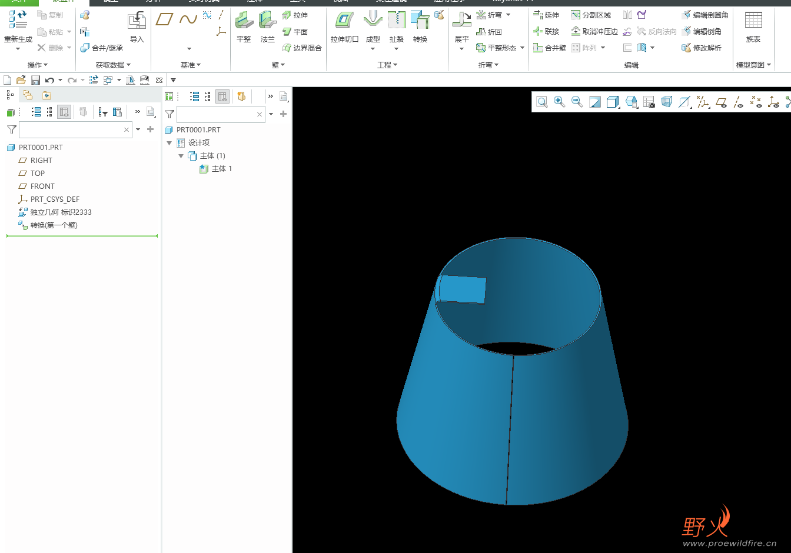Viewport: 791px width, 553px height.
Task: Toggle model tree columns display button
Action: pyautogui.click(x=64, y=112)
